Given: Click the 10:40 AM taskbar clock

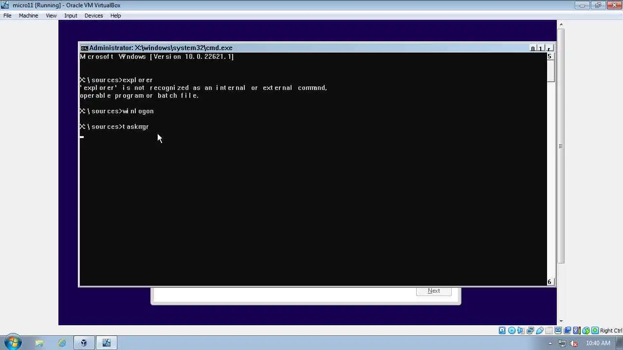Looking at the screenshot, I should coord(598,343).
